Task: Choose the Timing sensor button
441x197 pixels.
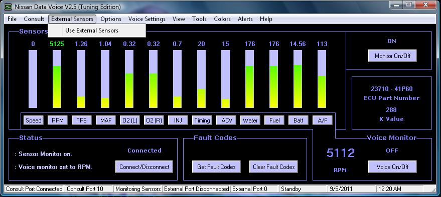Action: click(202, 120)
